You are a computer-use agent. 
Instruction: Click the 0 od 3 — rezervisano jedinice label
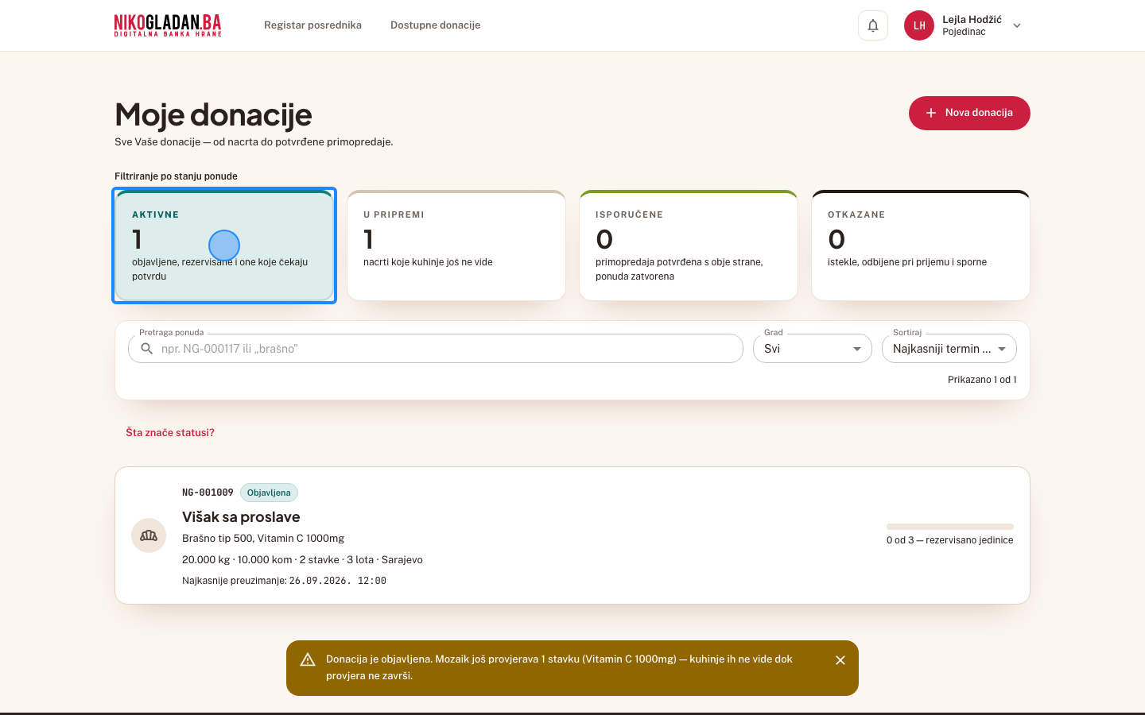pyautogui.click(x=950, y=540)
